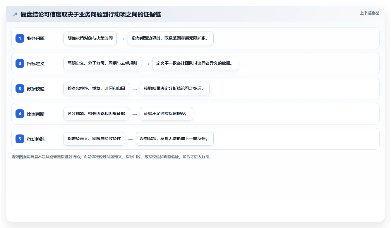Click the footnote starting 这张图强调复盘
Image resolution: width=391 pixels, height=228 pixels.
(x=112, y=157)
